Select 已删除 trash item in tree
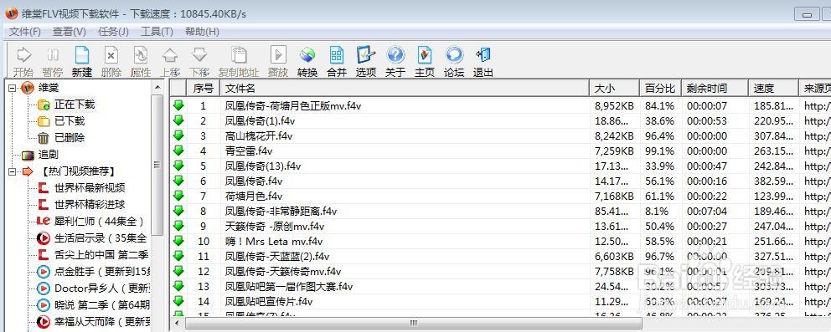This screenshot has width=831, height=332. tap(69, 138)
